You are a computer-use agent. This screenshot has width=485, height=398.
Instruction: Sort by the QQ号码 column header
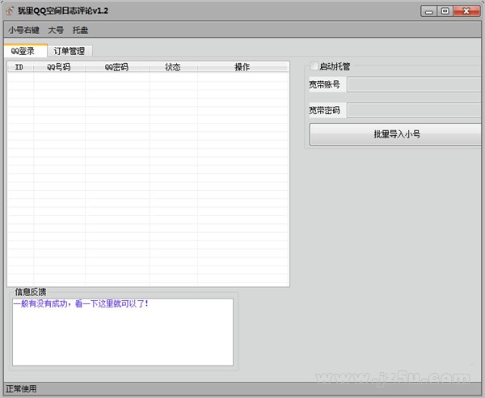tap(59, 67)
